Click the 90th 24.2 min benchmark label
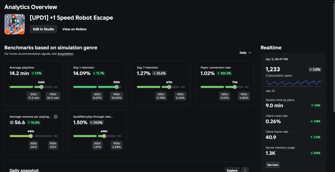This screenshot has width=335, height=172. coord(52,96)
